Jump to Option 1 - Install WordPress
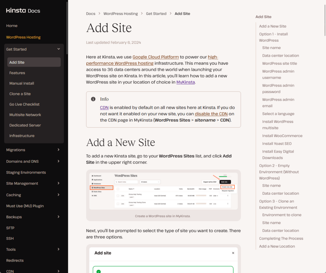Viewport: 326px width, 273px height. pyautogui.click(x=273, y=37)
